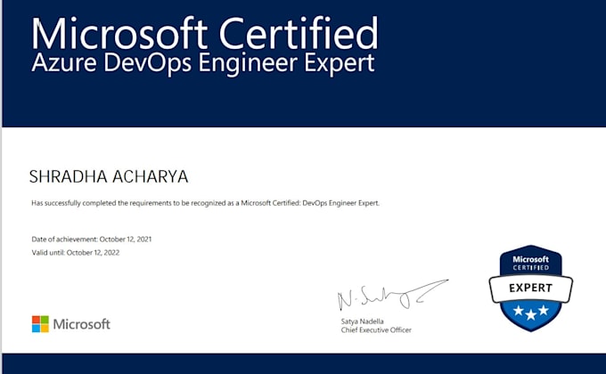Click 'Valid until: October 12, 2022'
Image resolution: width=606 pixels, height=374 pixels.
pyautogui.click(x=76, y=253)
